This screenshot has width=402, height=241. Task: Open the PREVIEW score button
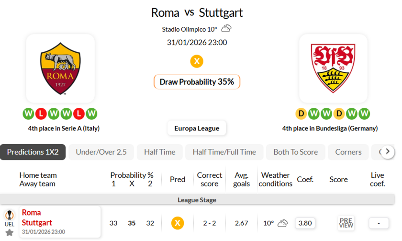pos(346,223)
